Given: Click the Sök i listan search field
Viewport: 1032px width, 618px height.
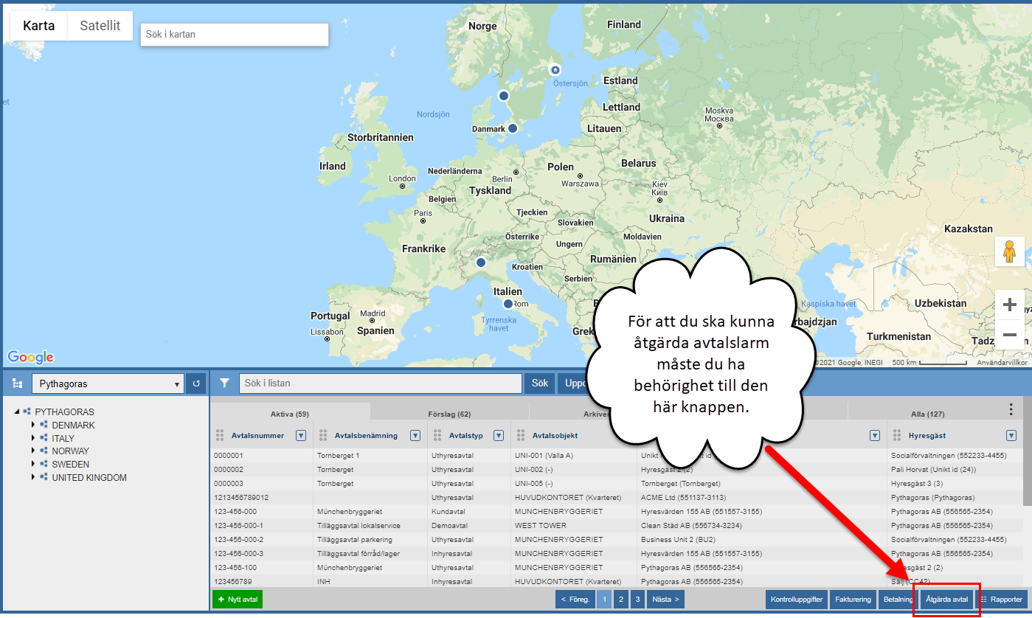Looking at the screenshot, I should (380, 383).
